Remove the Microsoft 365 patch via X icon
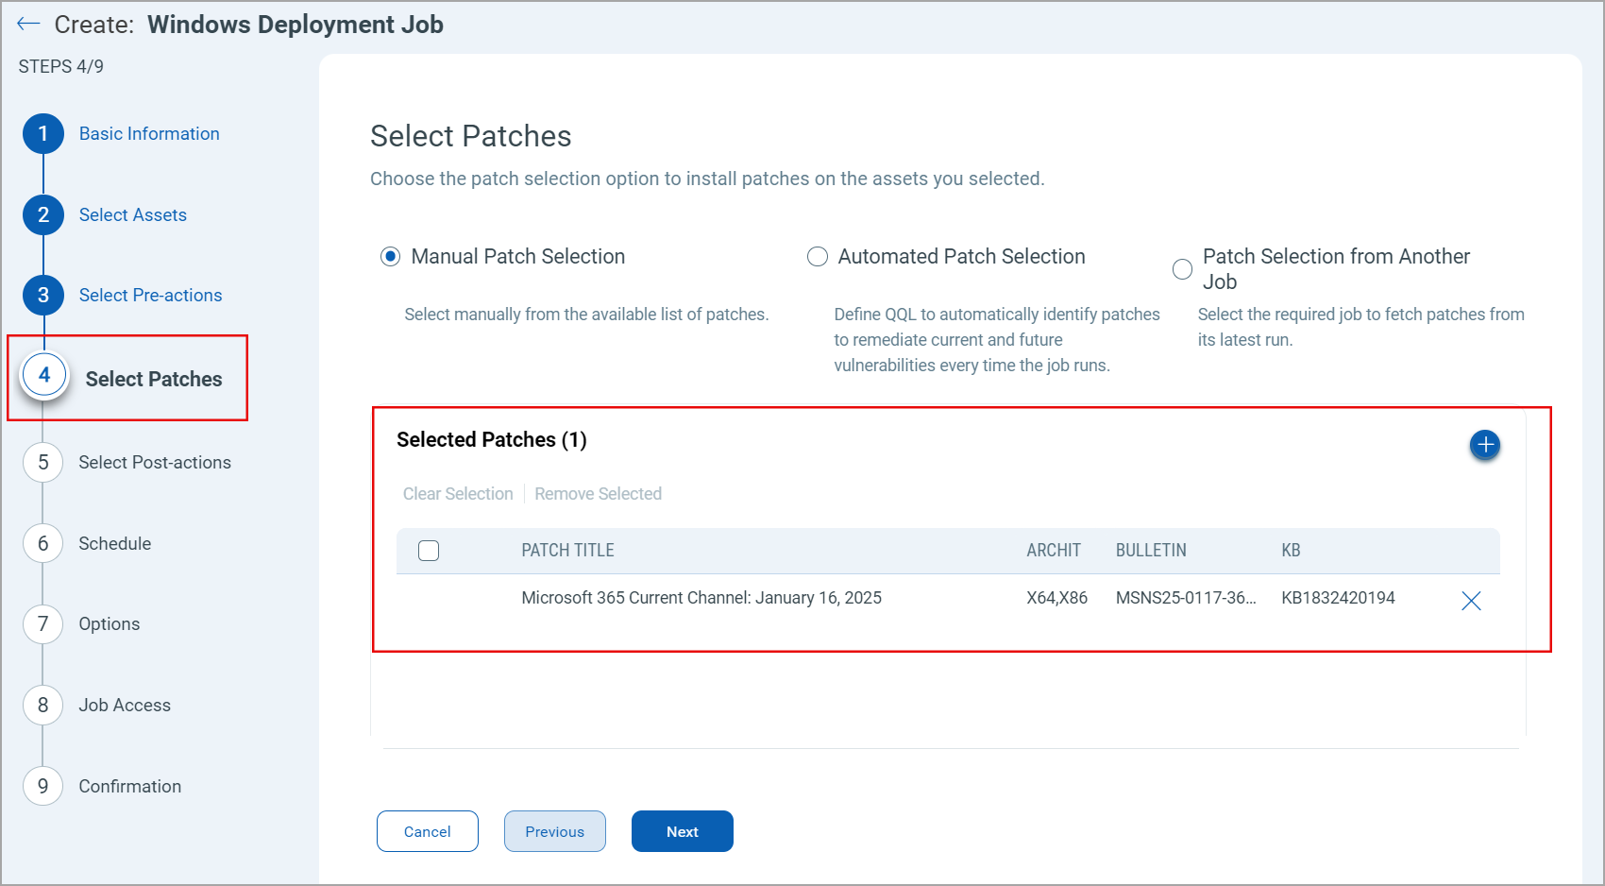The image size is (1605, 886). tap(1471, 600)
